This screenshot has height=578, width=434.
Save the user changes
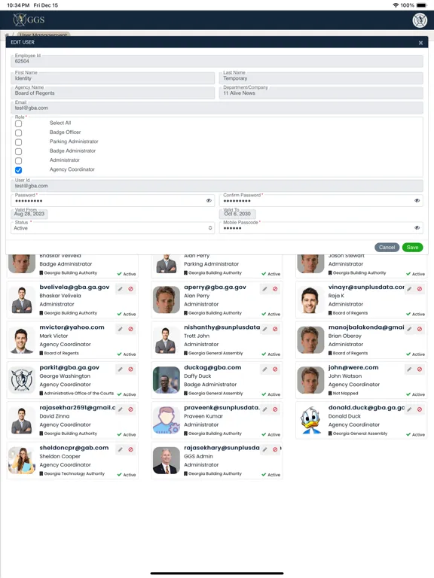(413, 248)
